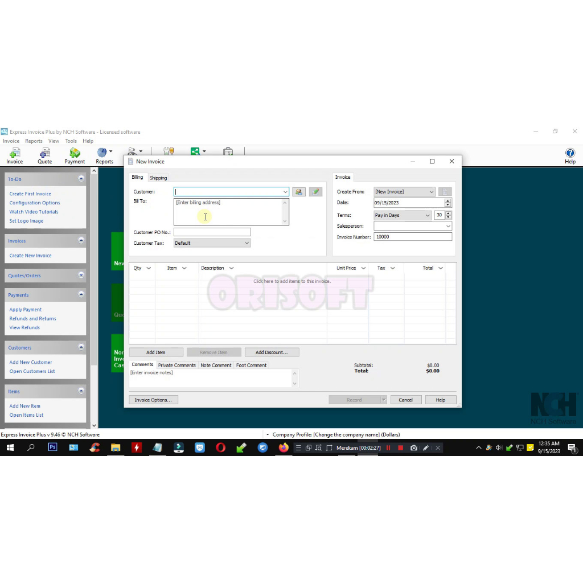Open the Terms Pay in Days dropdown

(x=428, y=215)
